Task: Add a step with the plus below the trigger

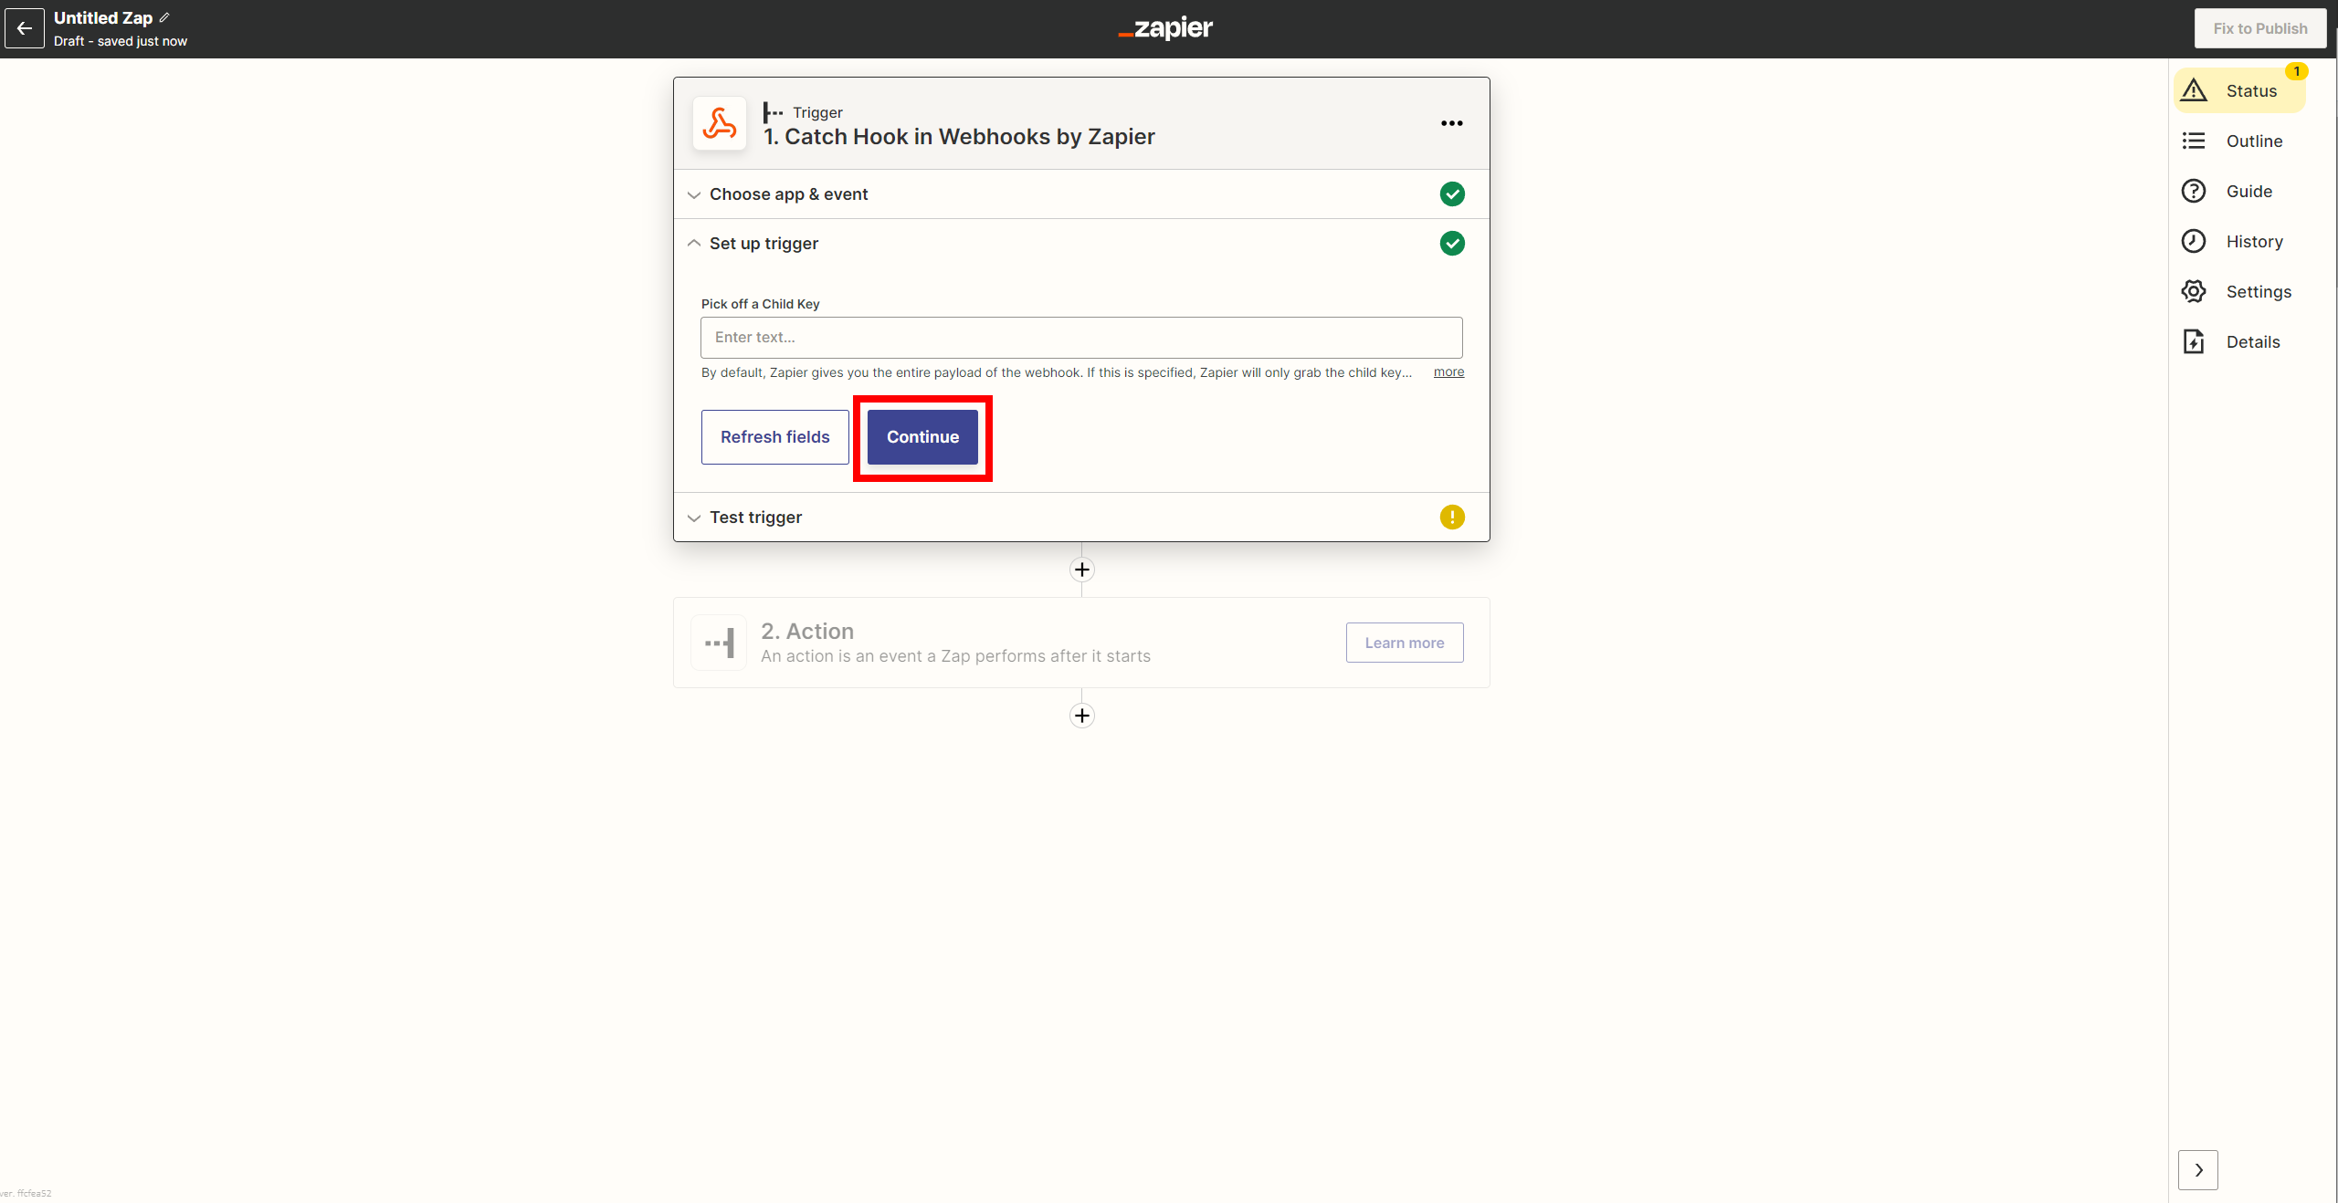Action: (x=1081, y=570)
